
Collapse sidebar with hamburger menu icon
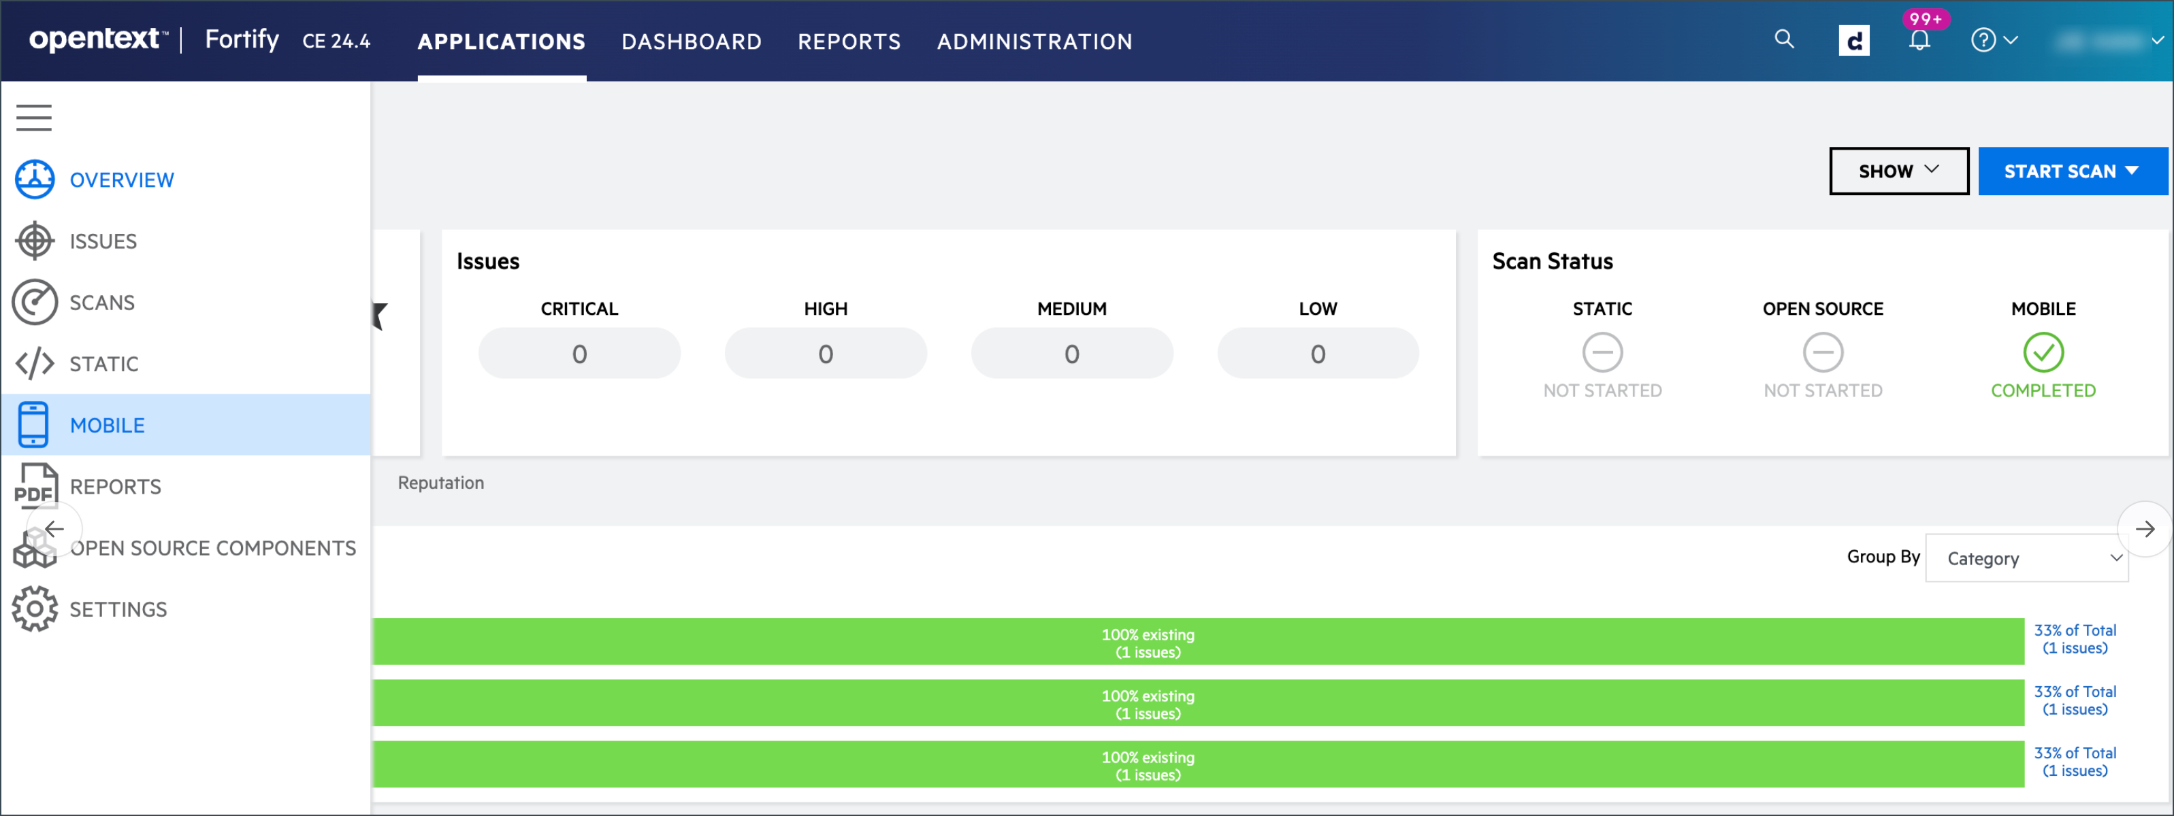[x=34, y=117]
